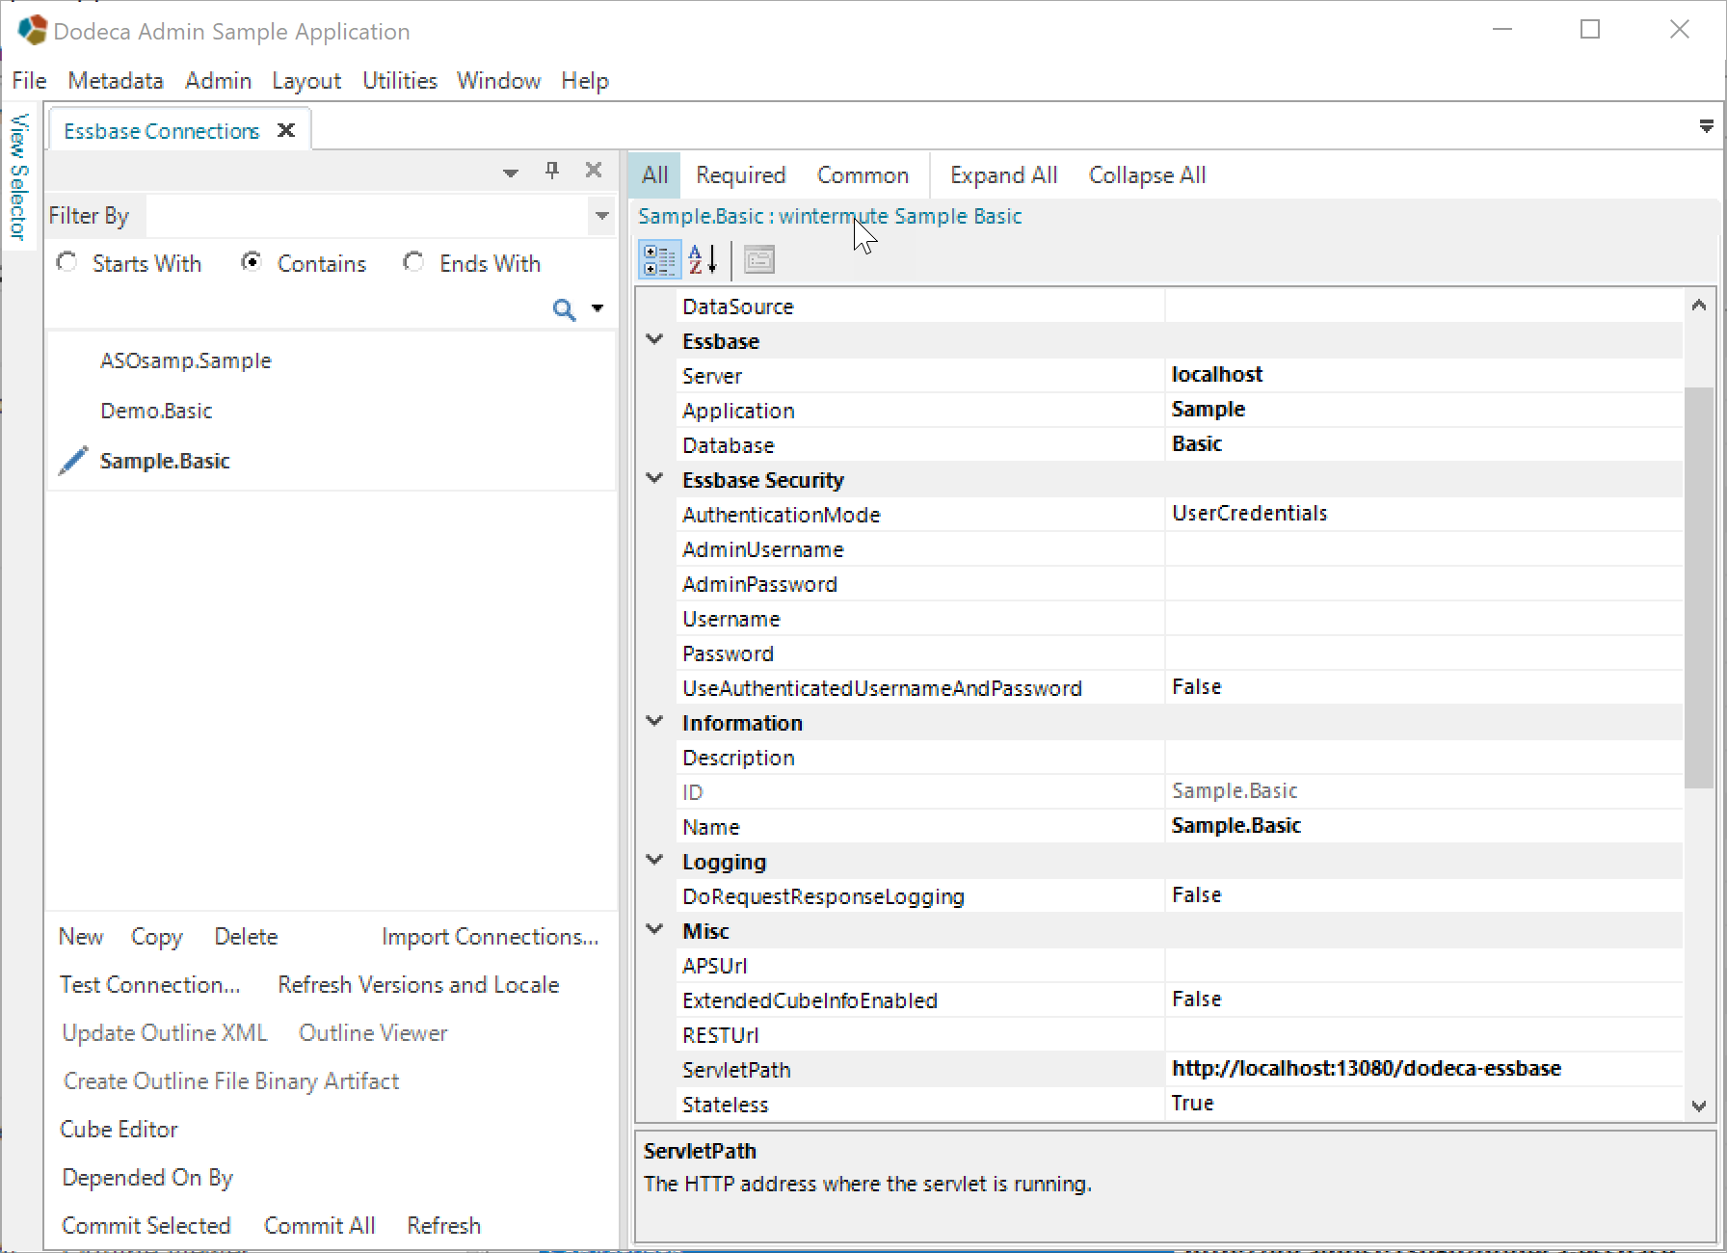Image resolution: width=1727 pixels, height=1253 pixels.
Task: Click the DoRequestResponseLogging value False
Action: pos(1196,895)
